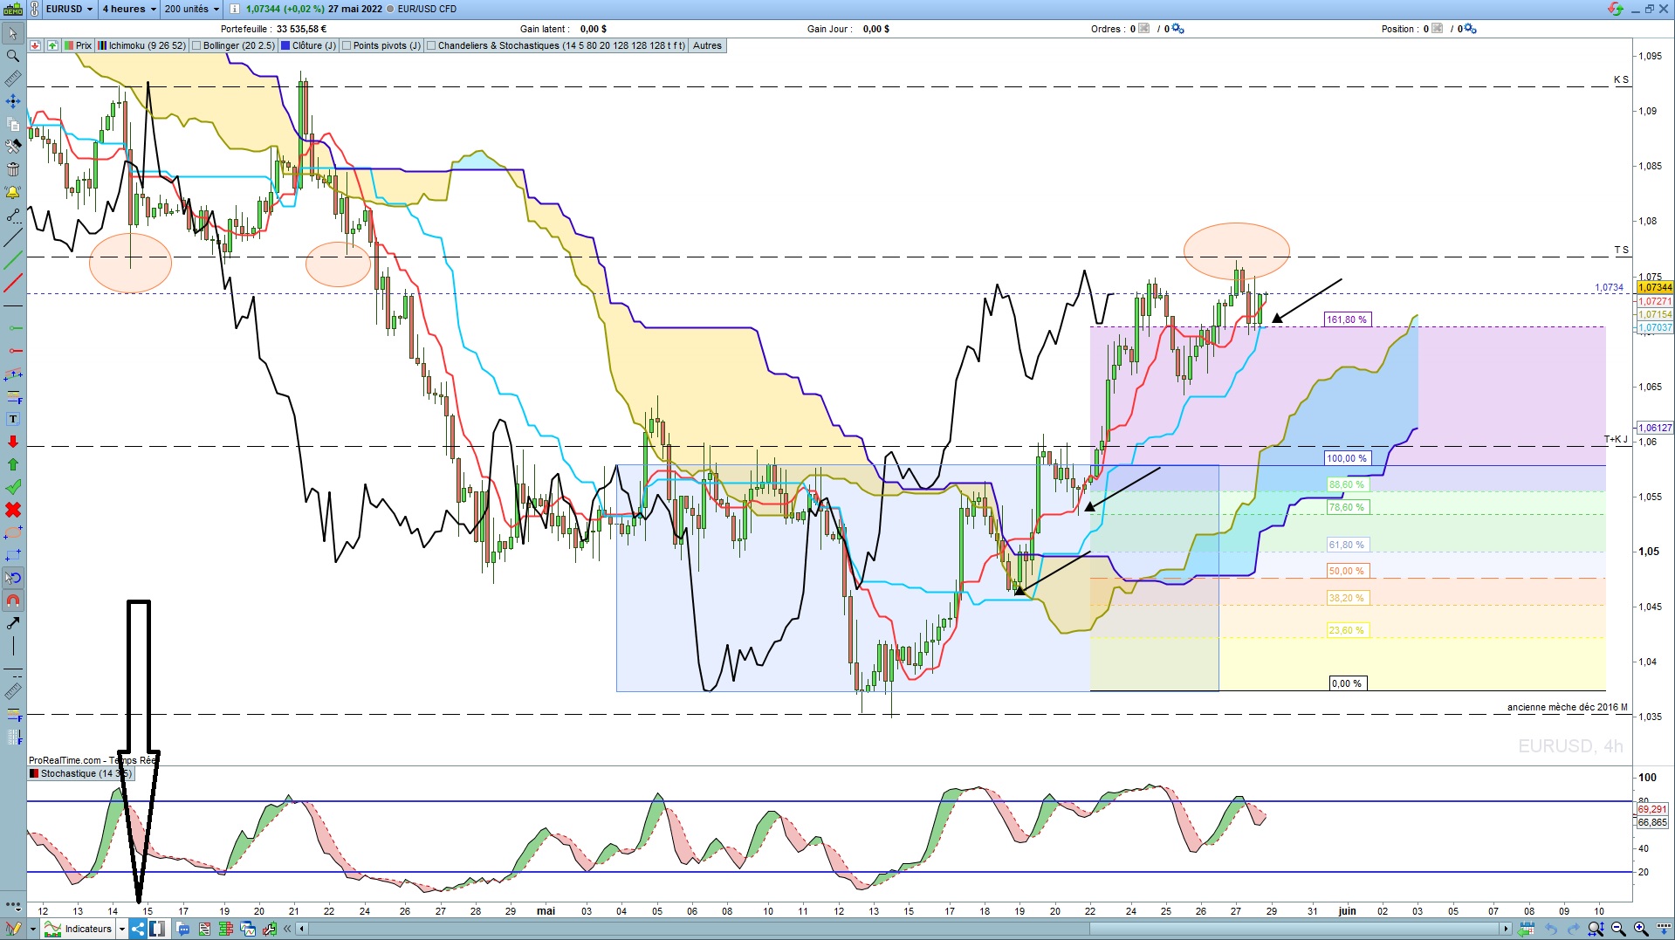Image resolution: width=1675 pixels, height=940 pixels.
Task: Open the drawing pencil tool icon
Action: [x=13, y=929]
